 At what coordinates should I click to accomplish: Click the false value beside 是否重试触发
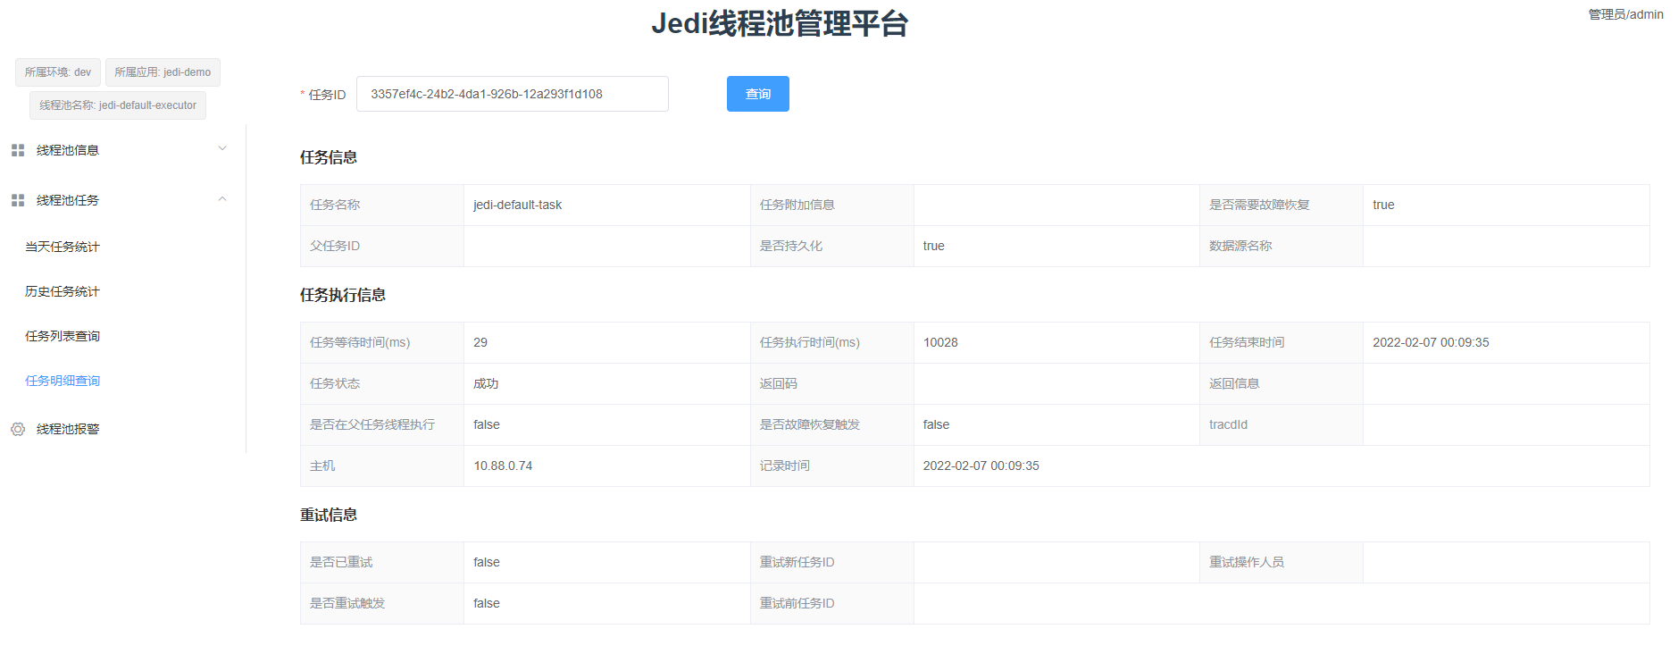pos(487,603)
